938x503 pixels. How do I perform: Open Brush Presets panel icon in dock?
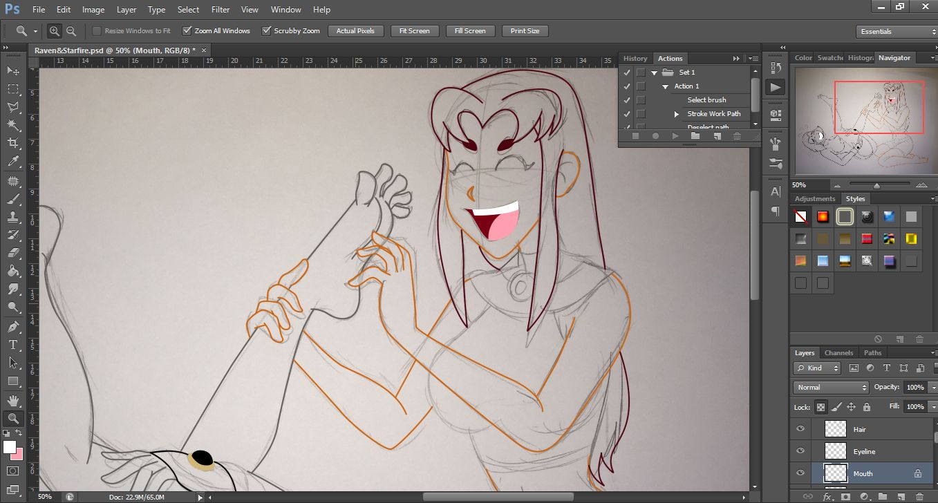tap(776, 164)
